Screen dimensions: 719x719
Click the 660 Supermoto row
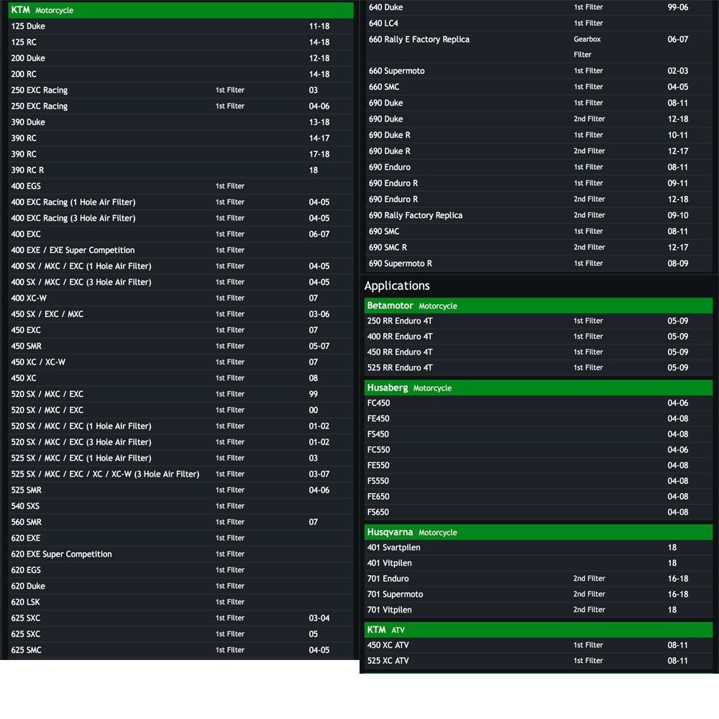click(539, 71)
